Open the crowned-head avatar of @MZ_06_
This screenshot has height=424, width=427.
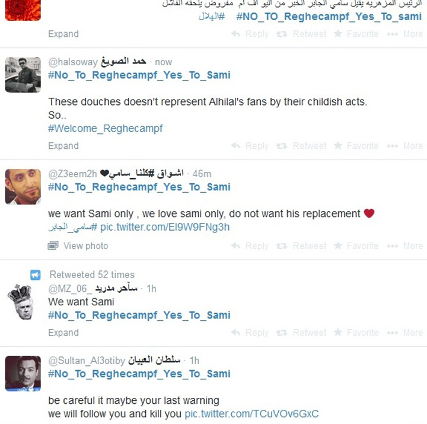point(21,302)
